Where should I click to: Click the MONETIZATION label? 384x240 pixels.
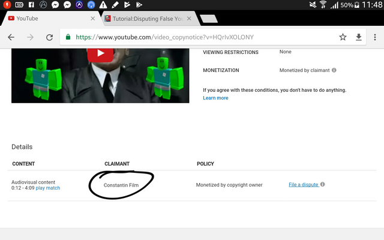pyautogui.click(x=221, y=70)
